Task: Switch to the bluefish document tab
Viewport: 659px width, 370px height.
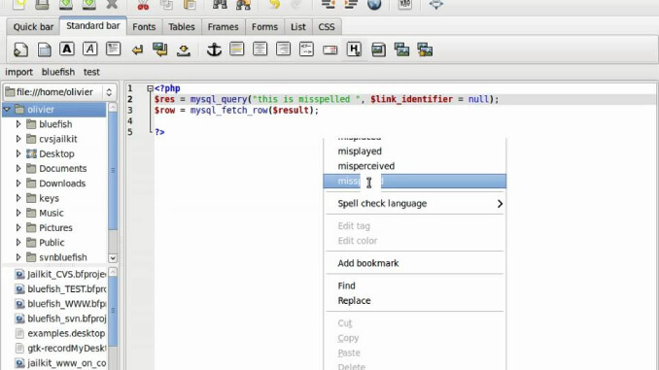Action: click(x=58, y=72)
